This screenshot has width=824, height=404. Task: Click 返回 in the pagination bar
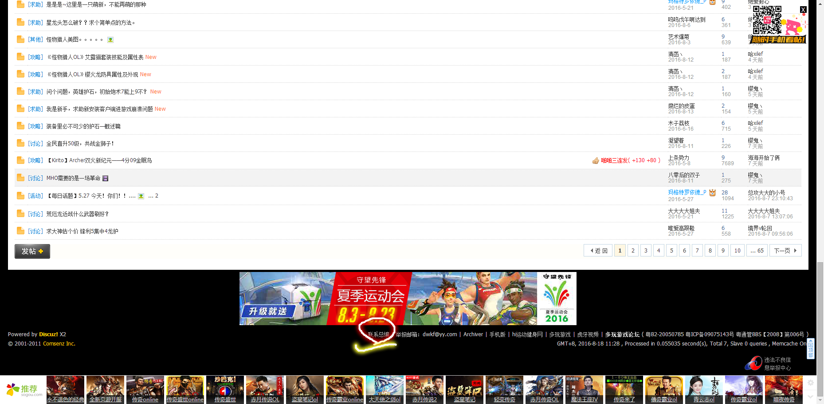pos(598,251)
